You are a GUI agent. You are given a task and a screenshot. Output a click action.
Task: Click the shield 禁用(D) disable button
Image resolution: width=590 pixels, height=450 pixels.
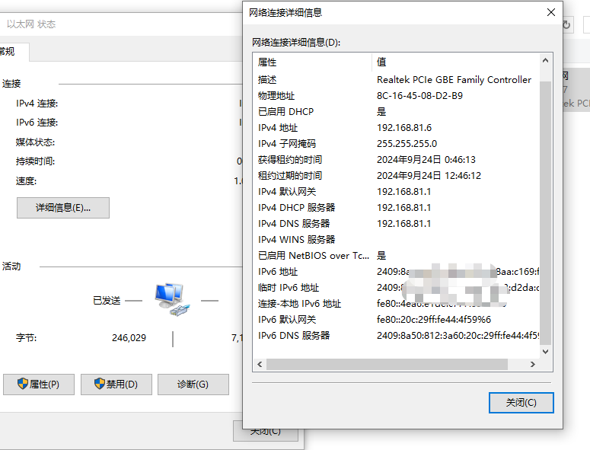(x=116, y=385)
